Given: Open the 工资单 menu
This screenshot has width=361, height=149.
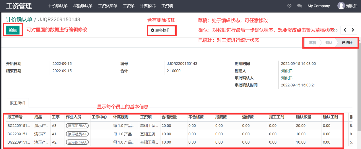Looking at the screenshot, I should (x=129, y=6).
